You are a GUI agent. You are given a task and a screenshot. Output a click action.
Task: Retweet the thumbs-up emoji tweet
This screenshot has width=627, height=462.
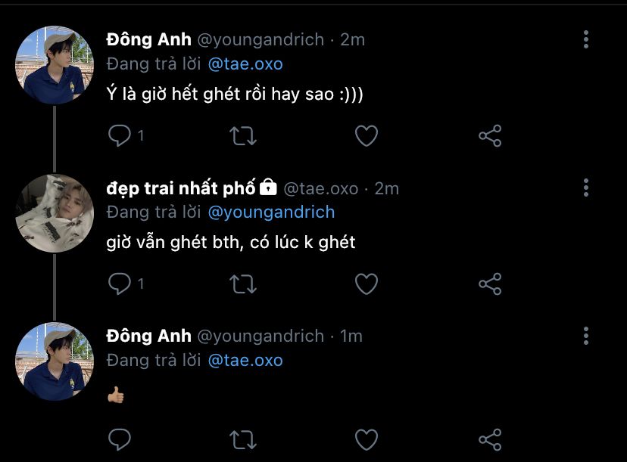[x=243, y=439]
